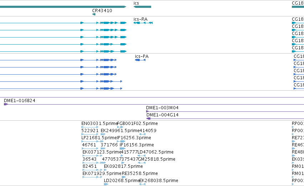Screen dimensions: 304x186
Task: Click the LD20268.5prime label
Action: (122, 181)
